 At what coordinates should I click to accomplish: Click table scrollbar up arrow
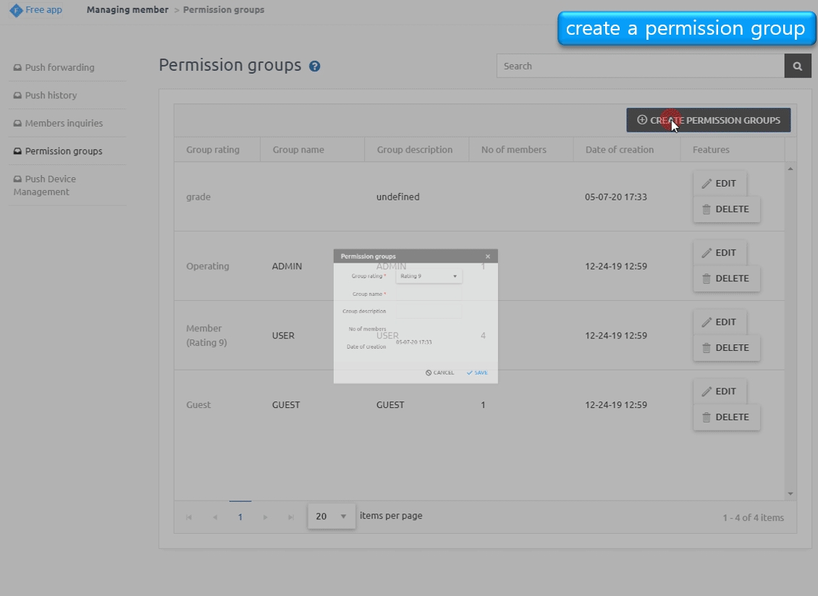pyautogui.click(x=790, y=169)
